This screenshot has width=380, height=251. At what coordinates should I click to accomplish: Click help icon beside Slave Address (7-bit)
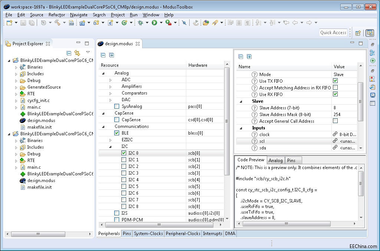pos(254,108)
